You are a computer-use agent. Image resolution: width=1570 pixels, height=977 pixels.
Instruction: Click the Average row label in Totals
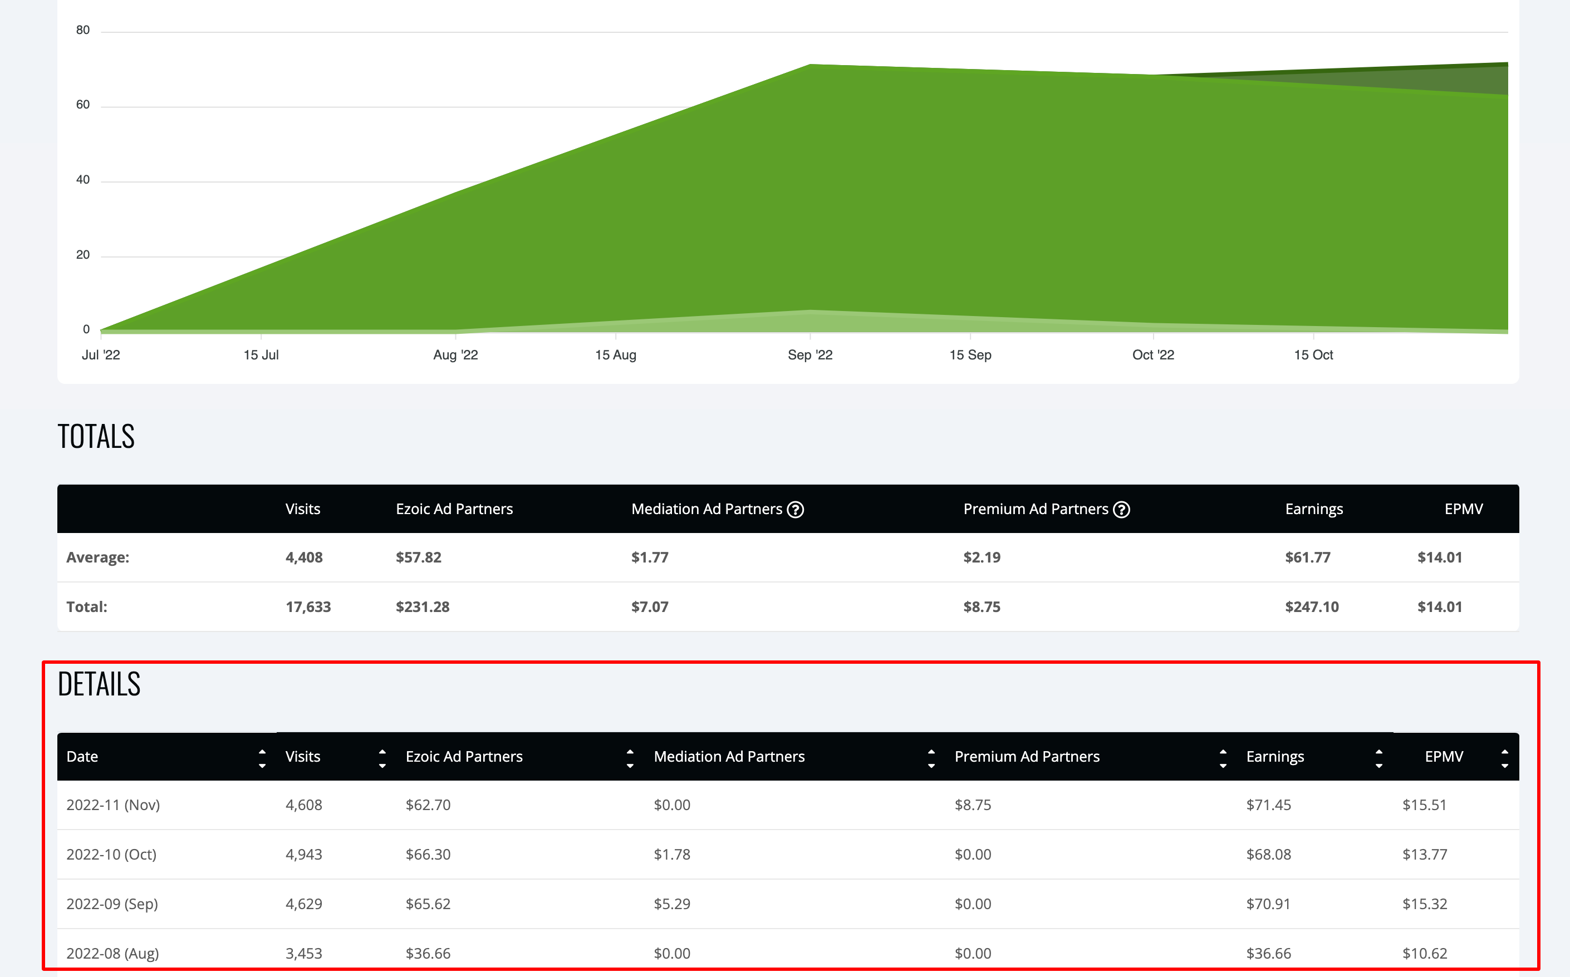(x=97, y=557)
